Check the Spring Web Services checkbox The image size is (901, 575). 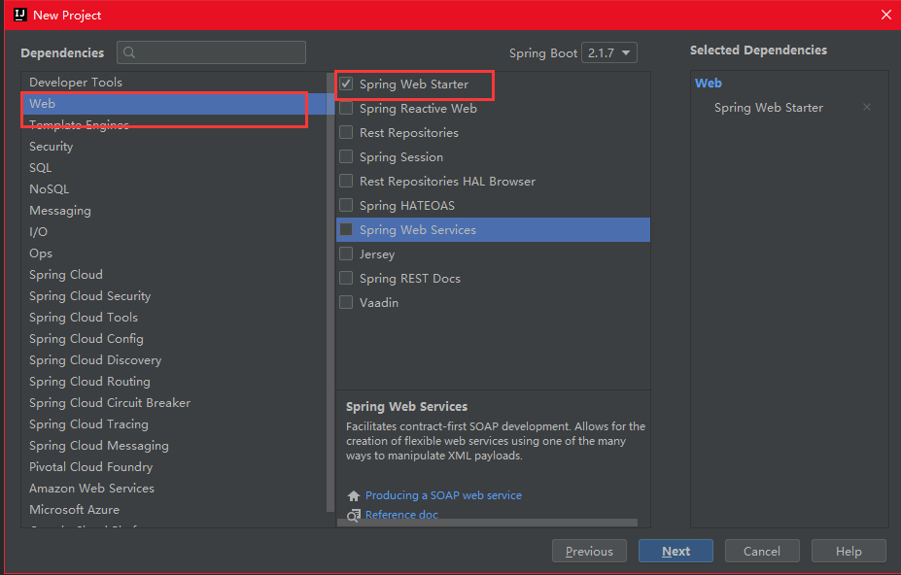[x=346, y=229]
